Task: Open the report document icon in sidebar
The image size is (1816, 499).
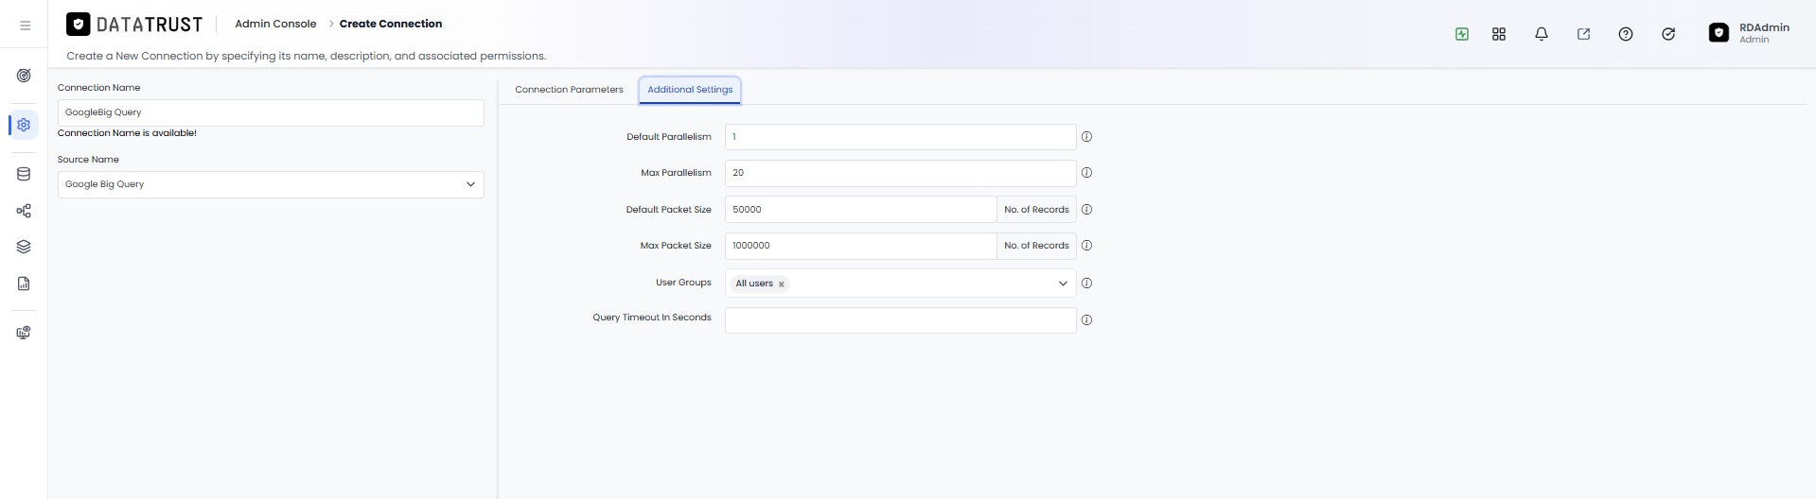Action: pyautogui.click(x=24, y=284)
